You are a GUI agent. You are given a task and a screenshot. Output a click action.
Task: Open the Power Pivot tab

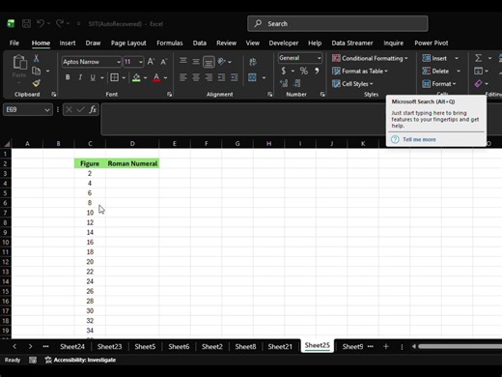[x=432, y=43]
